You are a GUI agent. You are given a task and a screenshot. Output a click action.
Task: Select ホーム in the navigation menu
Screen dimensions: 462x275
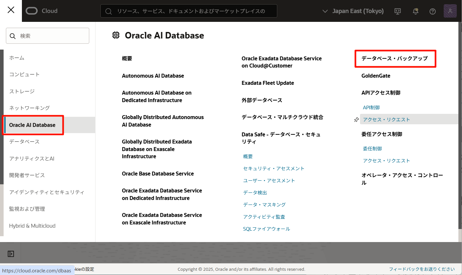tap(17, 58)
